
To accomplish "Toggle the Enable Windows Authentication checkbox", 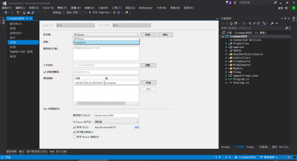I will click(x=75, y=137).
